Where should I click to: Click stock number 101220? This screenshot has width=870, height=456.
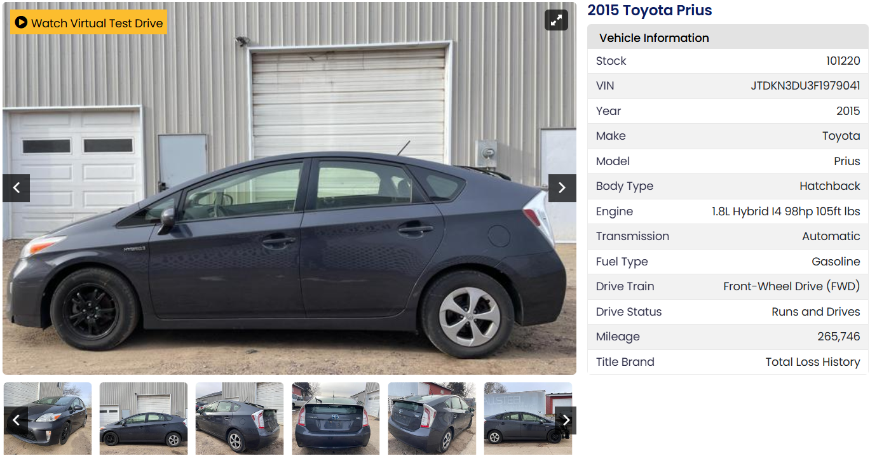[843, 61]
